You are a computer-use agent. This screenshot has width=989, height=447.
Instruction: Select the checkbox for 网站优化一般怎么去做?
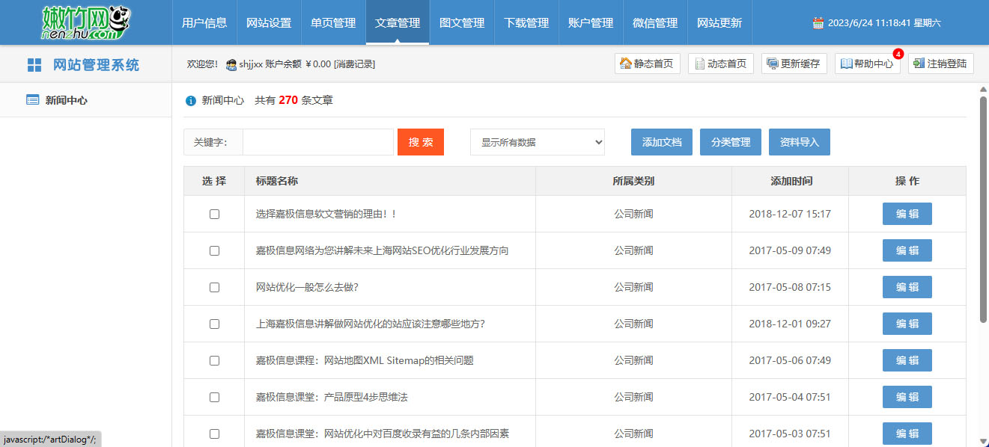214,287
